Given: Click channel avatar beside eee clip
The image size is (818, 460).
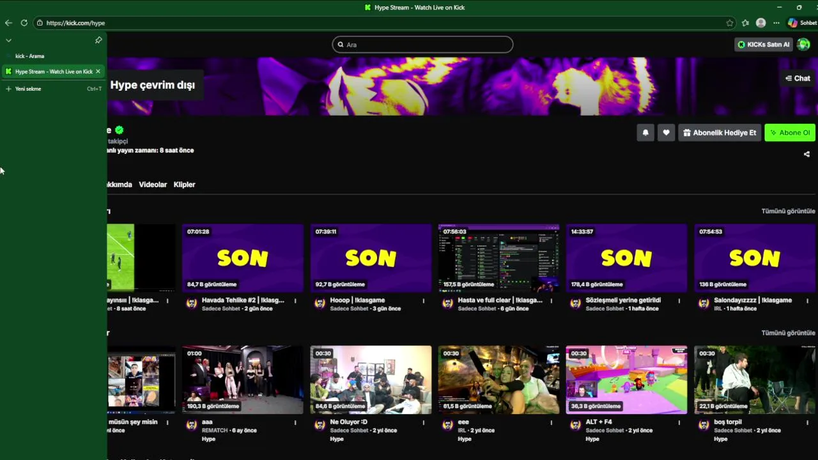Looking at the screenshot, I should point(447,425).
